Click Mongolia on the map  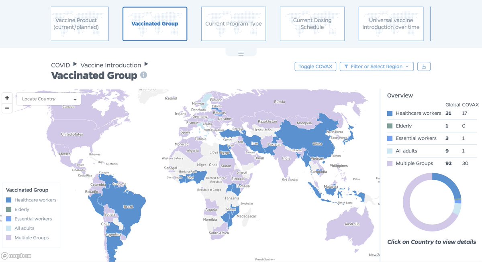[304, 123]
